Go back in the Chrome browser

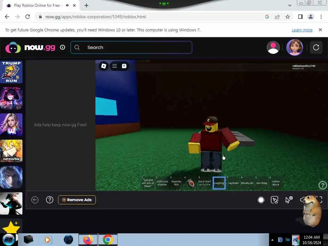pos(7,17)
